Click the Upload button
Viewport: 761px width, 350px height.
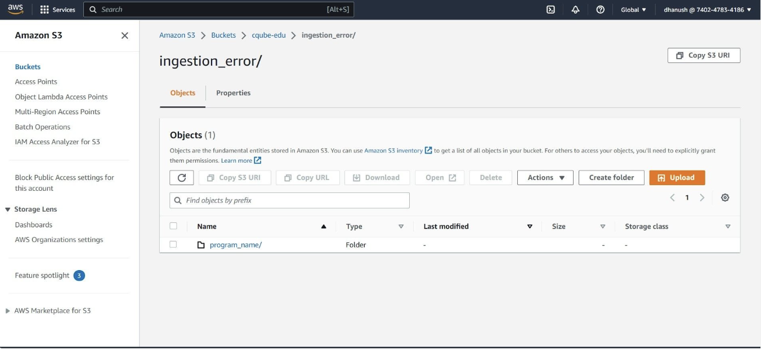pos(677,178)
